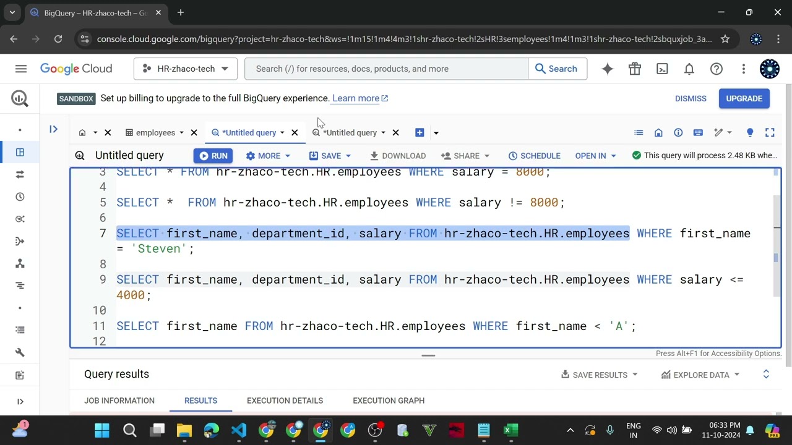Click the DOWNLOAD button
The width and height of the screenshot is (792, 445).
coord(398,156)
